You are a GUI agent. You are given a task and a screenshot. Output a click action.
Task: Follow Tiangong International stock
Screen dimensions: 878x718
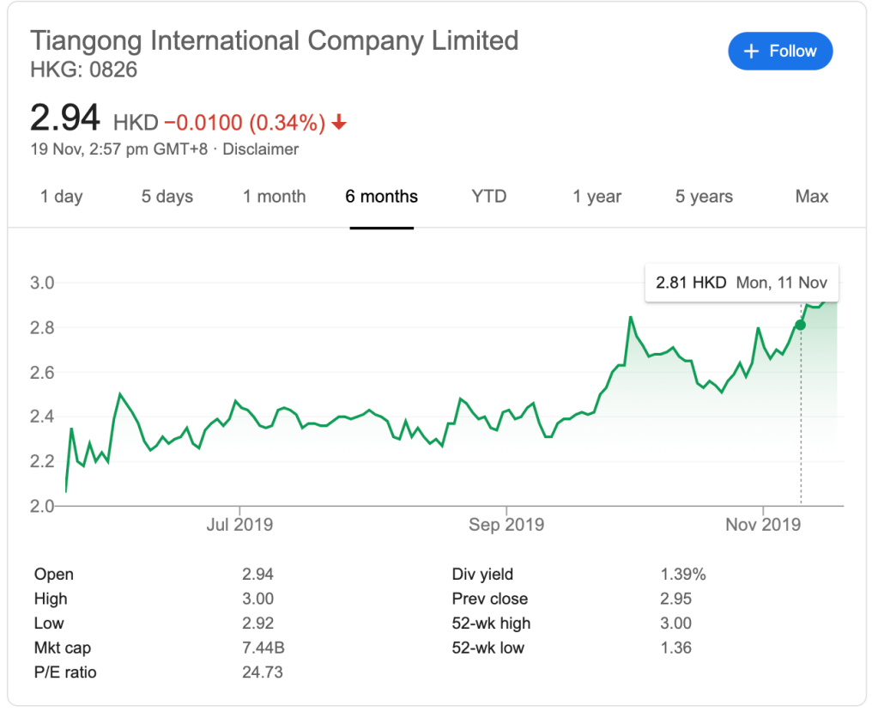coord(780,52)
